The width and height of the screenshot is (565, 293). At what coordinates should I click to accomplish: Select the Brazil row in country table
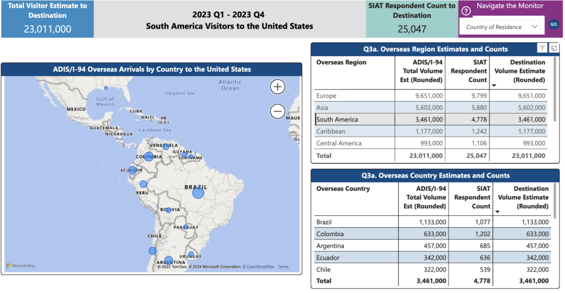tap(433, 222)
